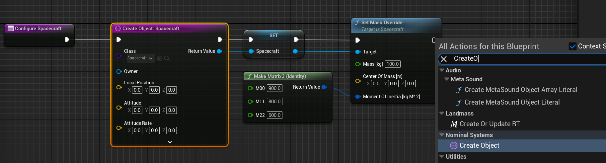Collapse the Nominal Systems category
The height and width of the screenshot is (163, 606).
(x=442, y=135)
